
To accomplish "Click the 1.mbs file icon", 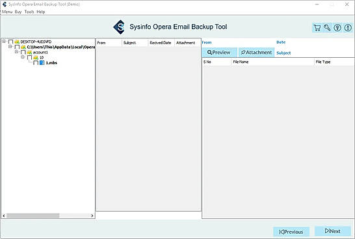I will [x=42, y=62].
